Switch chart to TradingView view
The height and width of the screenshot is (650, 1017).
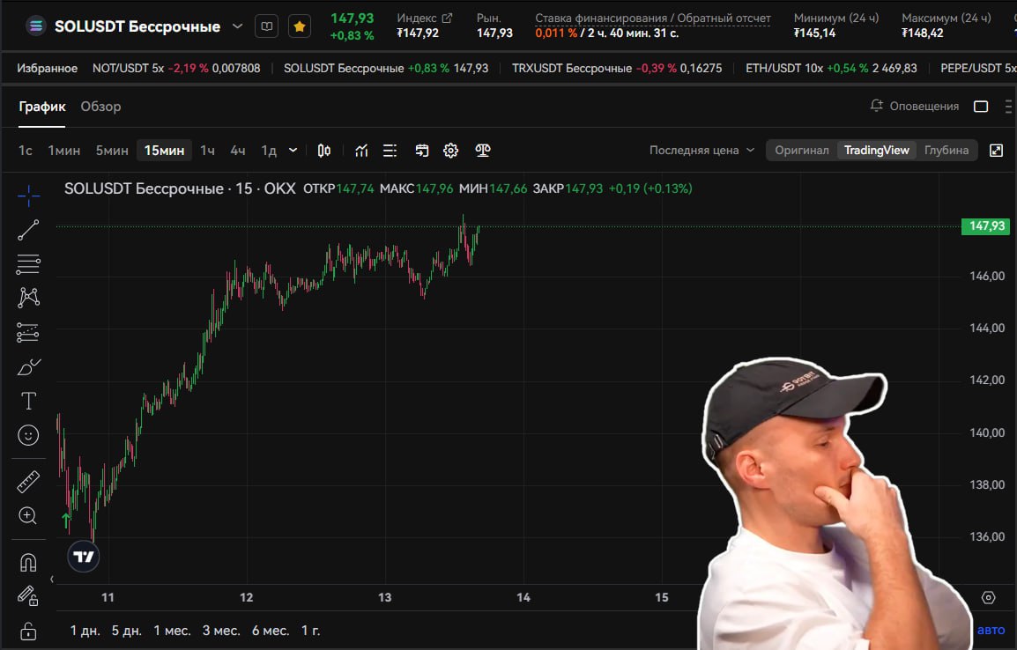(876, 151)
